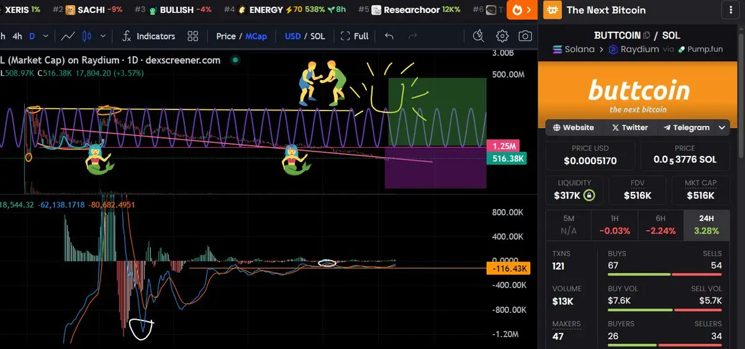Viewport: 745px width, 349px height.
Task: Click the Raydium label
Action: coord(640,49)
